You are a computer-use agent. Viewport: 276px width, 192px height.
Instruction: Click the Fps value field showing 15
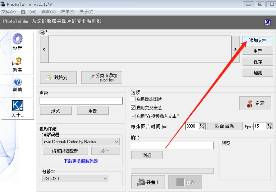[x=260, y=126]
